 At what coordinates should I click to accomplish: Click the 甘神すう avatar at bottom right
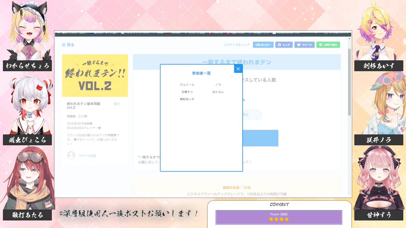379,178
